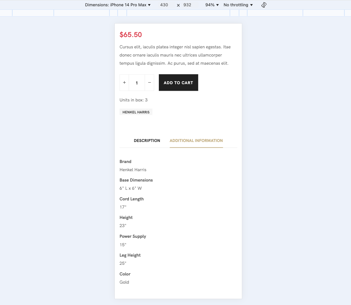Image resolution: width=351 pixels, height=305 pixels.
Task: Click the Base Dimensions label
Action: (136, 180)
